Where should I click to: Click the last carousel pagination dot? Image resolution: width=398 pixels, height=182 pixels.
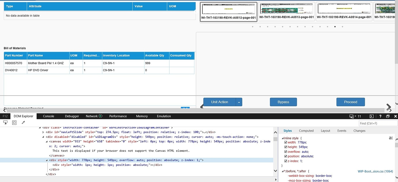coord(342,27)
